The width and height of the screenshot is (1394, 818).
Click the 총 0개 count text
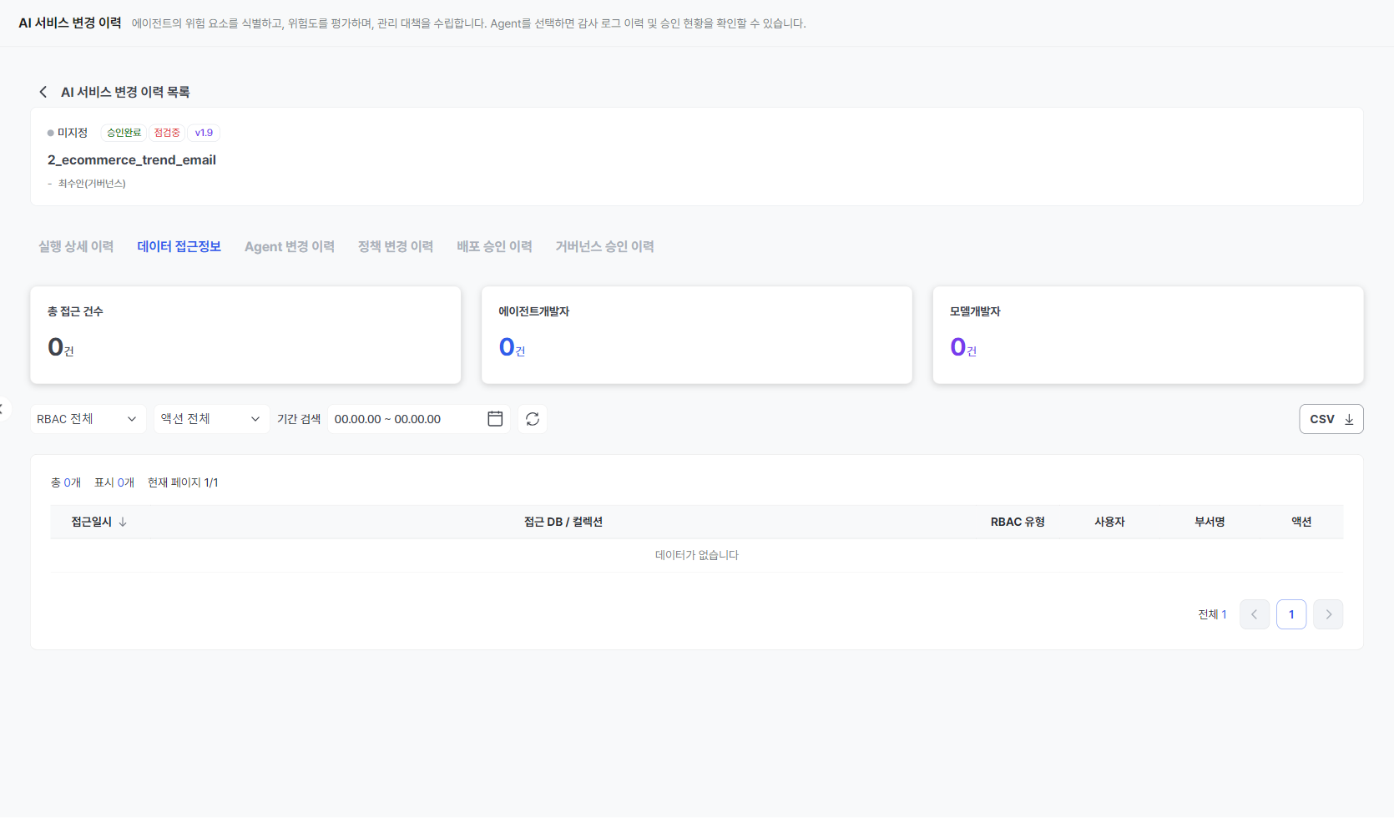coord(66,482)
